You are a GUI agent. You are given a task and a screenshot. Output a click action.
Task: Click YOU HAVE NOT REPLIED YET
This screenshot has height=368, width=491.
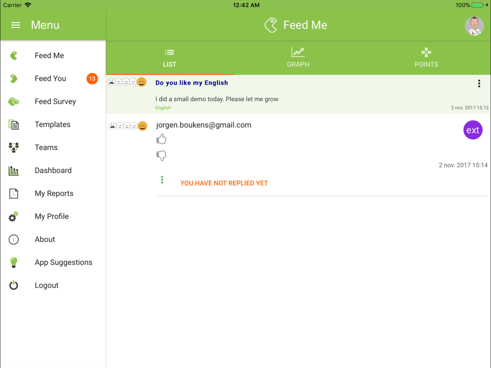coord(224,184)
